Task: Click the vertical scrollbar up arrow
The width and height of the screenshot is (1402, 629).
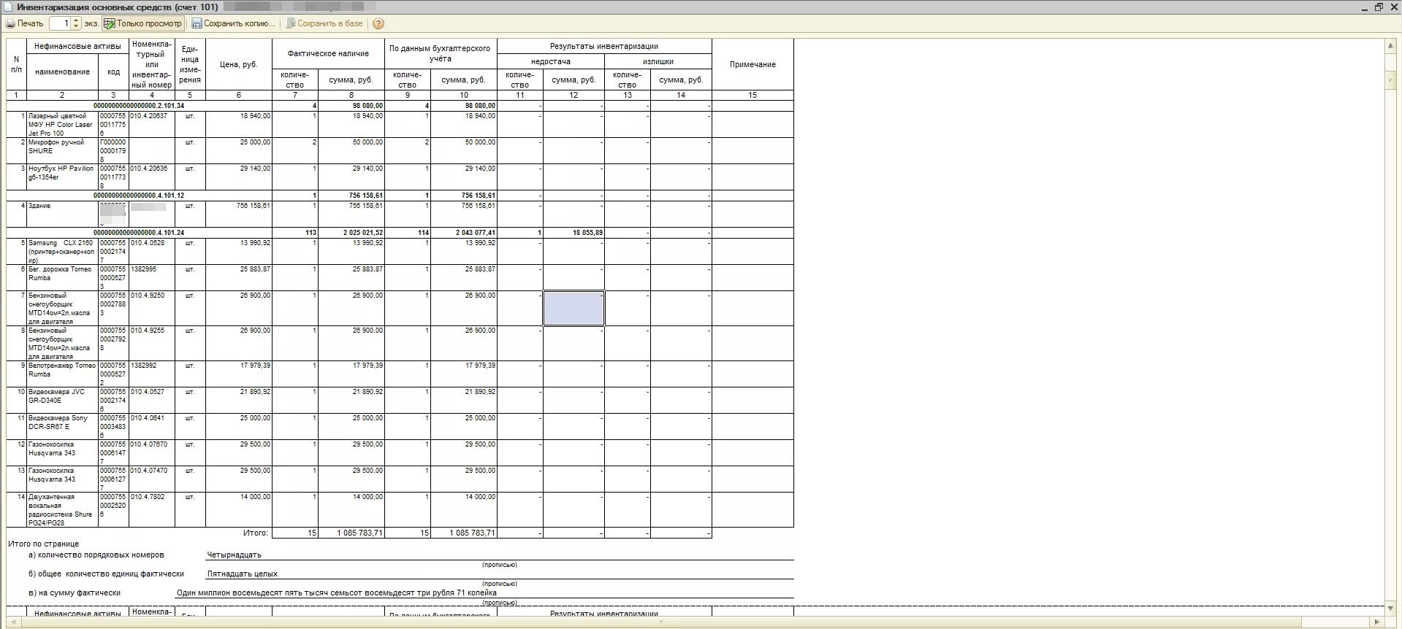Action: pyautogui.click(x=1390, y=45)
